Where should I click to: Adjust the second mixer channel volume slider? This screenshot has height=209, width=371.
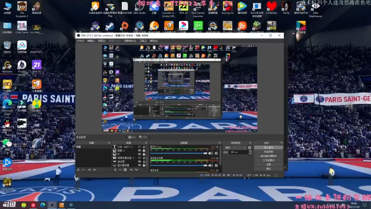point(179,165)
